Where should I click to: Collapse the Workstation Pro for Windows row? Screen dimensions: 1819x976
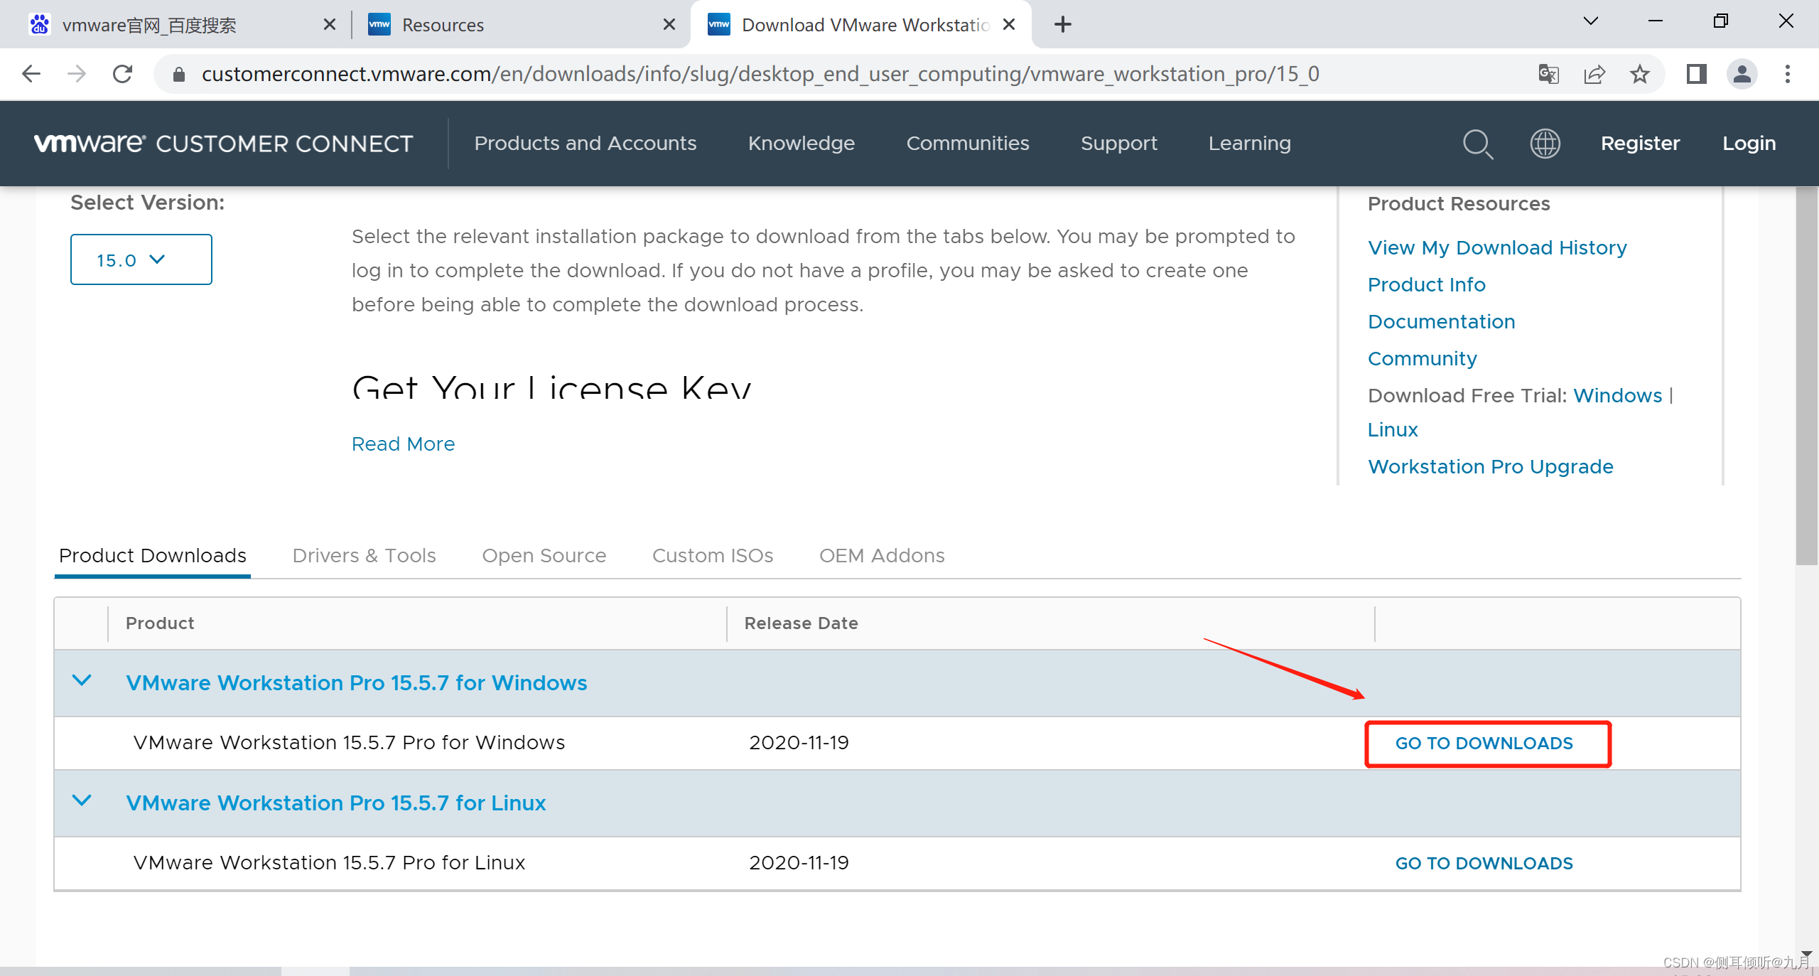pos(82,681)
